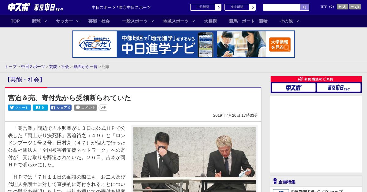Click 新聞購読のご案内 header
The height and width of the screenshot is (192, 367).
pyautogui.click(x=316, y=79)
